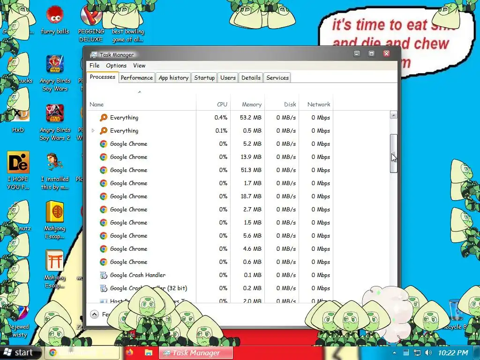Click the Google Crash Handler 0.1 MB row icon

tap(104, 275)
